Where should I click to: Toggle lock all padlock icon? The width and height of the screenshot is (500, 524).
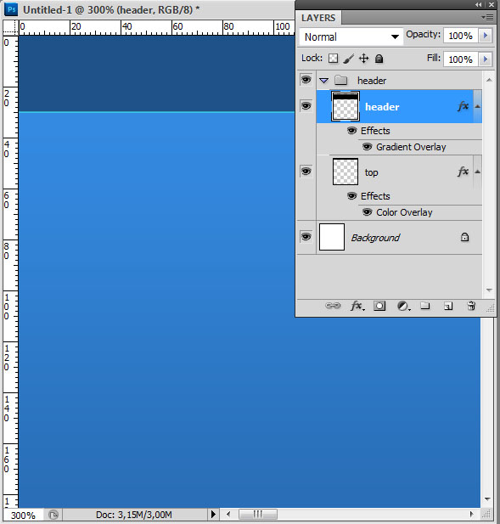(x=379, y=59)
